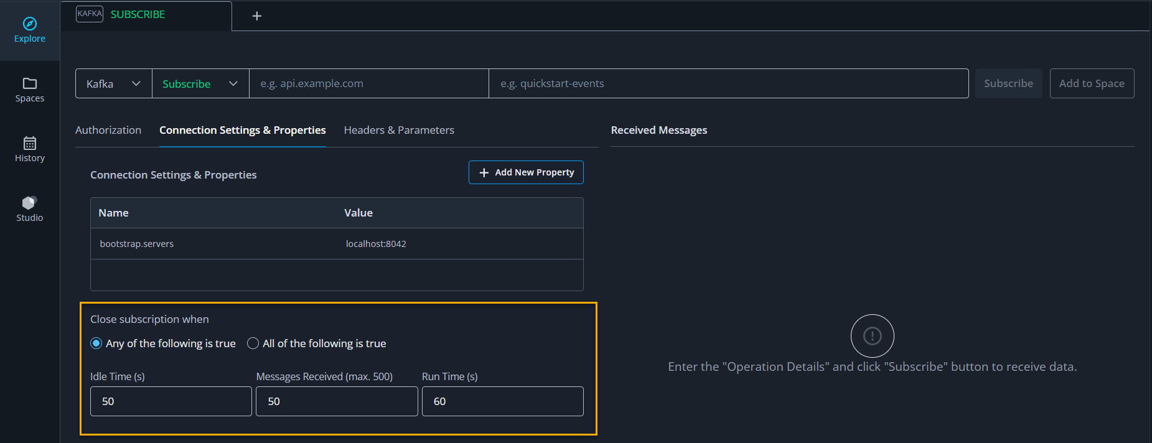Click the Run Time (s) input field

coord(503,401)
